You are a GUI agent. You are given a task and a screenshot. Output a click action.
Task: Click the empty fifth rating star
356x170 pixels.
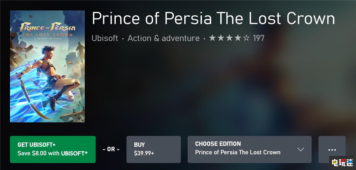246,38
